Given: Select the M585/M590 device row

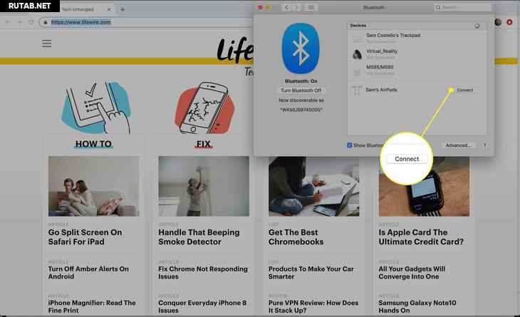Looking at the screenshot, I should pyautogui.click(x=417, y=70).
